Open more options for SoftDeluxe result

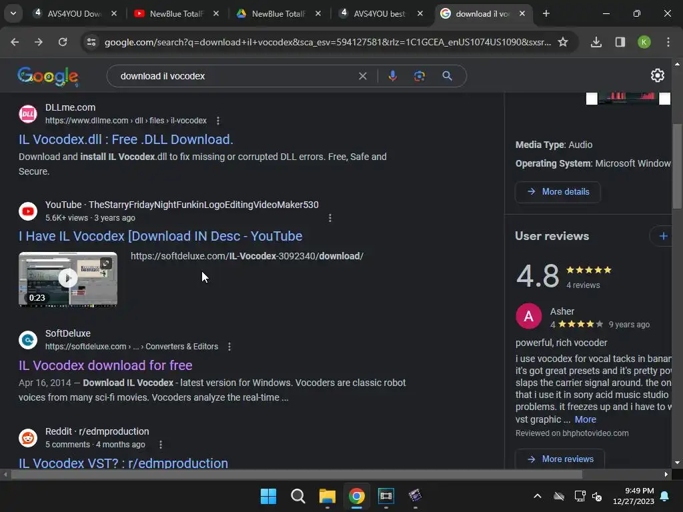tap(229, 347)
